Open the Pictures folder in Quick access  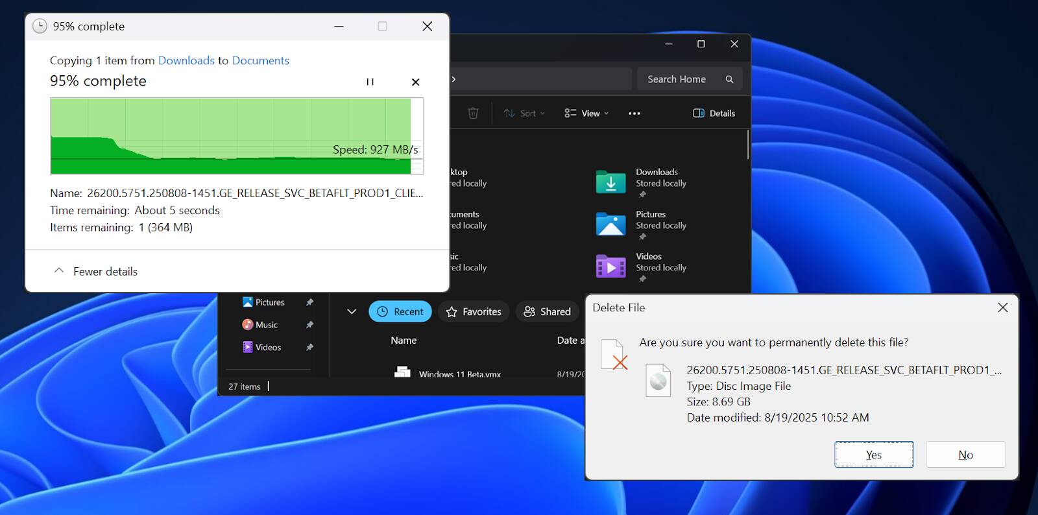pyautogui.click(x=610, y=225)
